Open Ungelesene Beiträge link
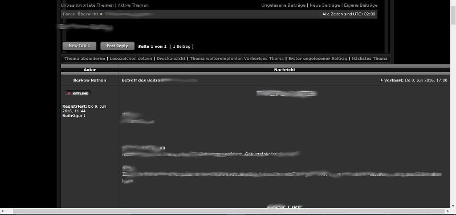Viewport: 456px width, 215px height. click(x=283, y=5)
